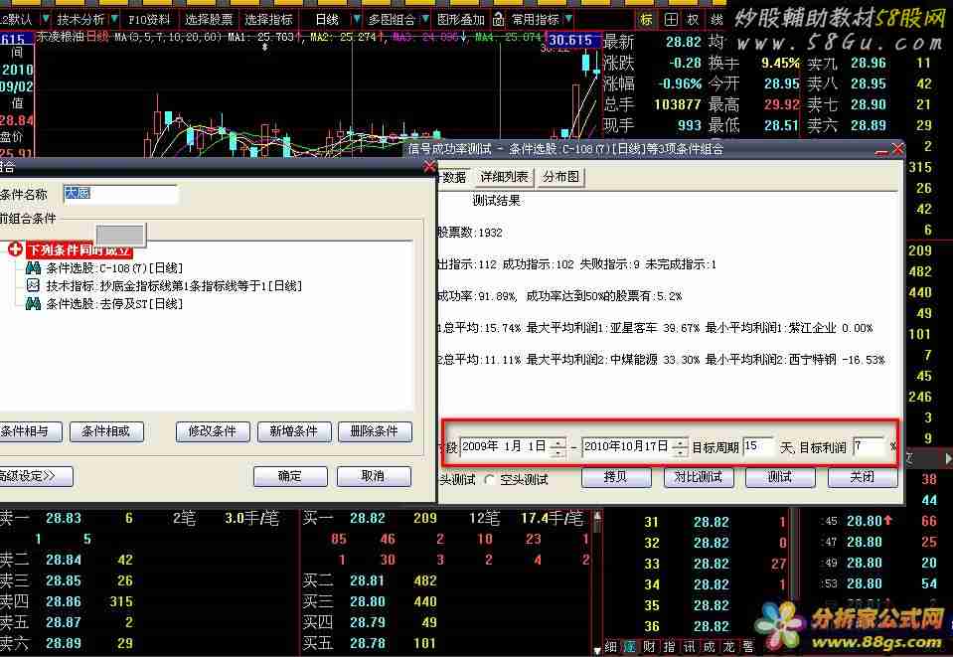Toggle the 权 adjustment icon

click(x=693, y=20)
